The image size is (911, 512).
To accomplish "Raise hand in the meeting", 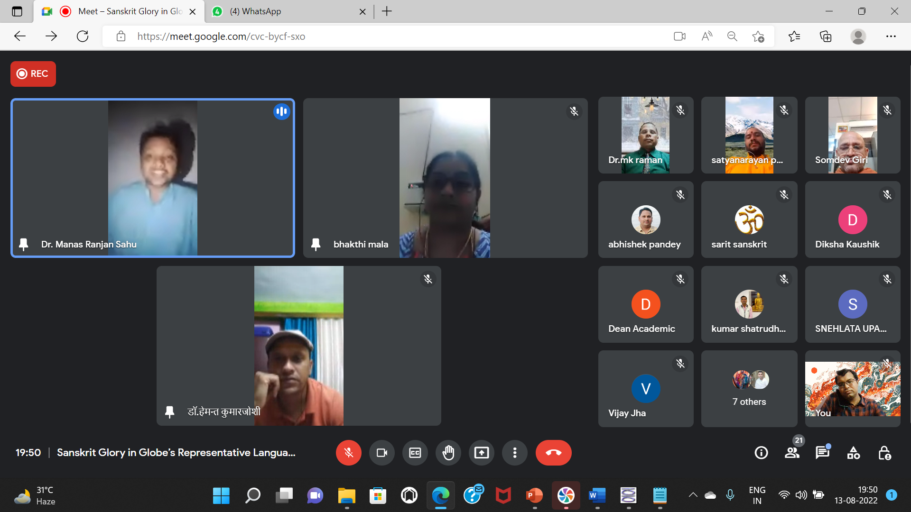I will [x=448, y=453].
